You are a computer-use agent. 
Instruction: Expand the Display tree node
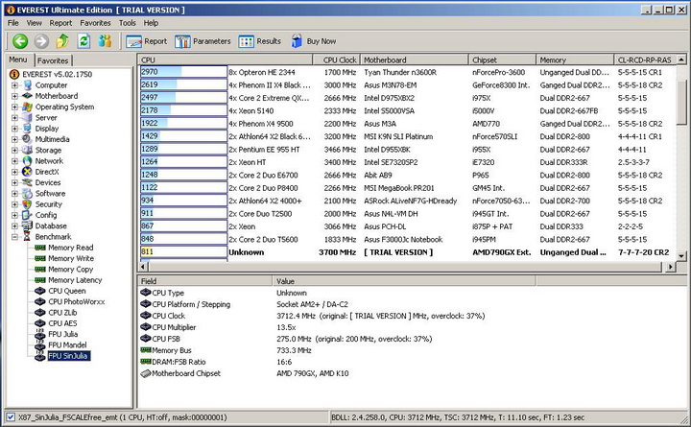pos(14,129)
